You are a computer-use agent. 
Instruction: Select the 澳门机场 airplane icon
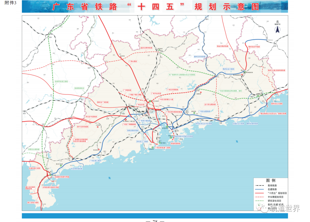(160, 142)
